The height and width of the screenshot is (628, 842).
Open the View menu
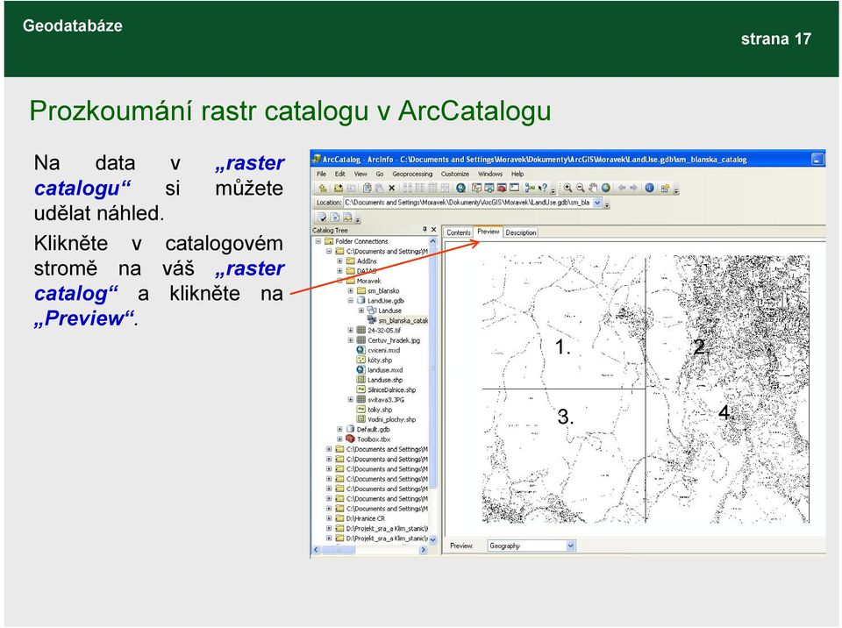pyautogui.click(x=360, y=174)
